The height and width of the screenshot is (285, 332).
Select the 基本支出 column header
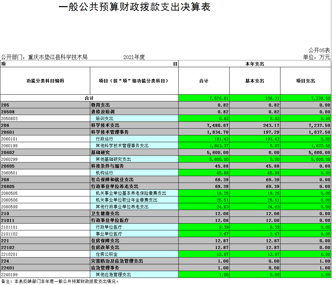(255, 81)
